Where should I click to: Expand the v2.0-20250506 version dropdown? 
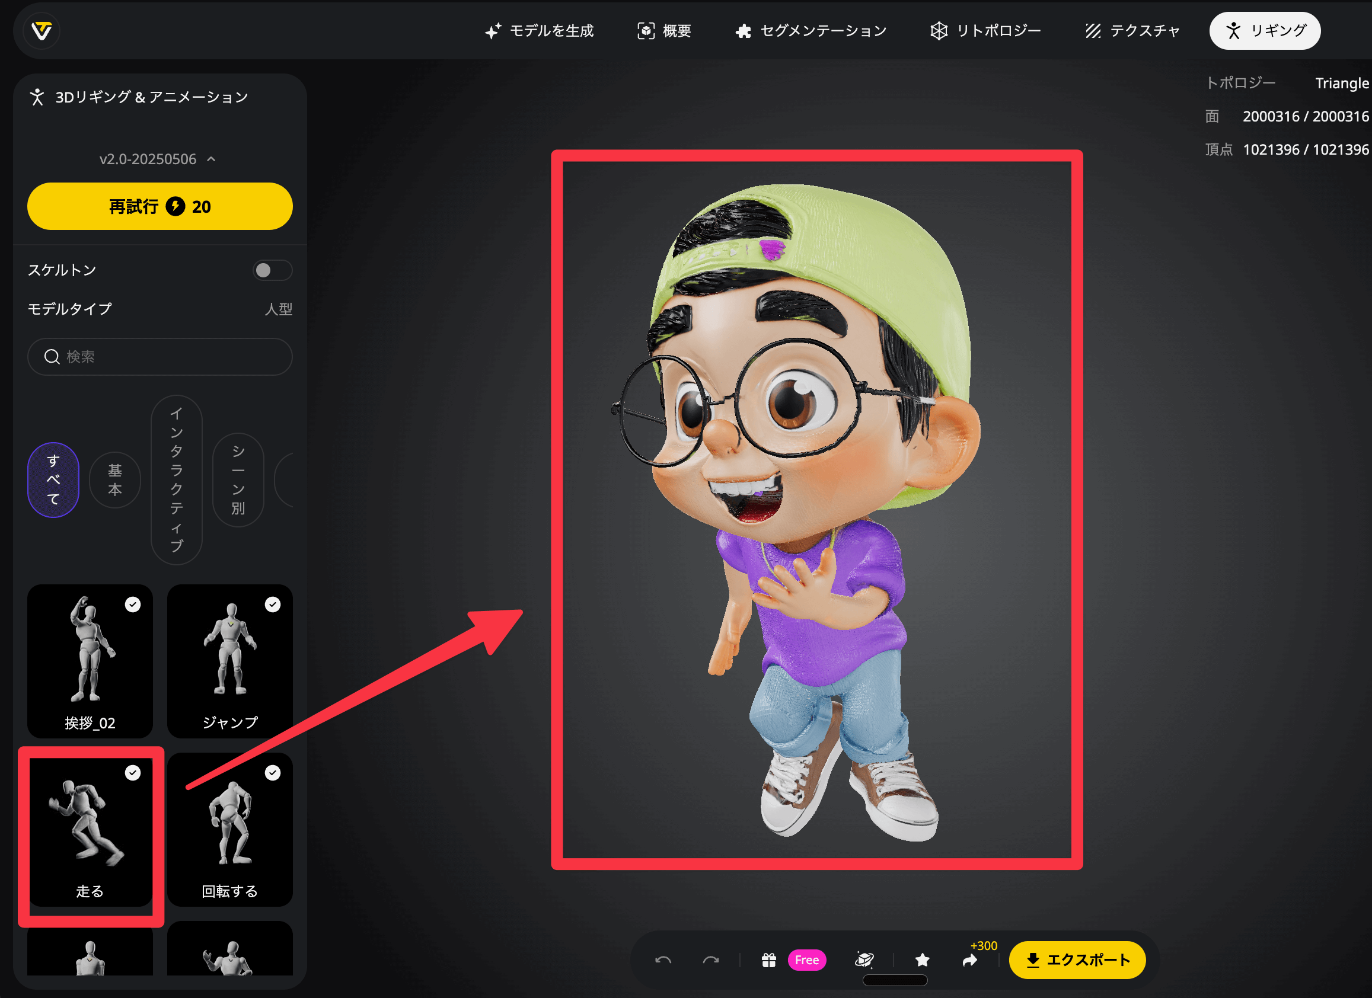pyautogui.click(x=158, y=159)
